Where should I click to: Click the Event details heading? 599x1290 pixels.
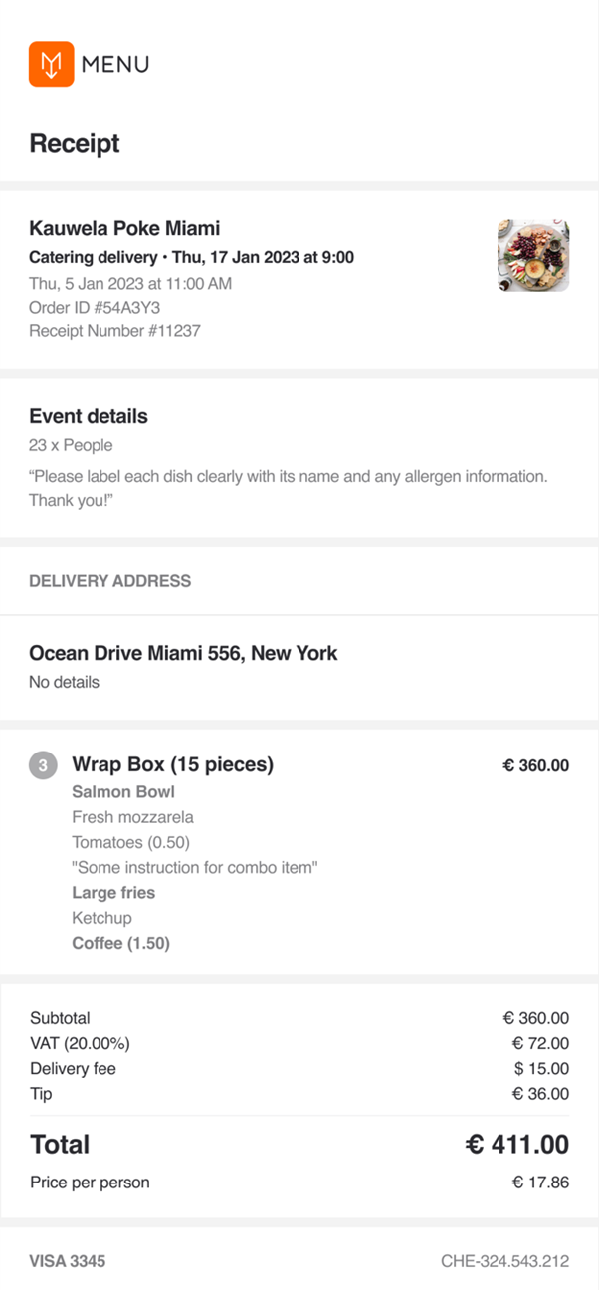[x=89, y=416]
